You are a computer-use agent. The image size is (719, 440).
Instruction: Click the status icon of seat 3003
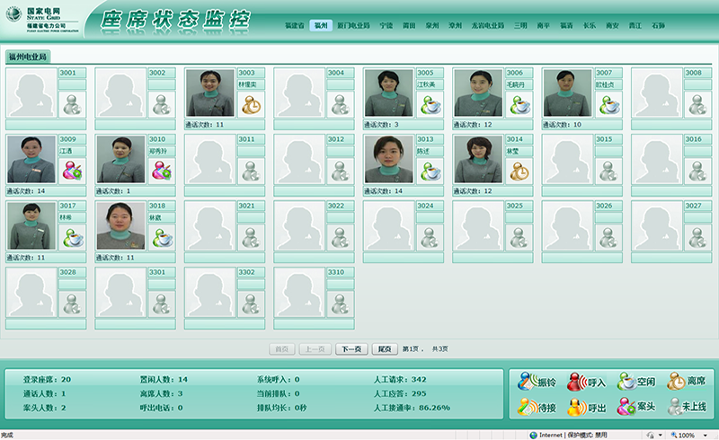[x=252, y=105]
